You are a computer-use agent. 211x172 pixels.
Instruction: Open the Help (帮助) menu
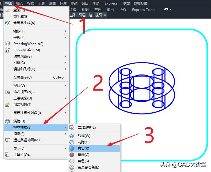(96, 3)
